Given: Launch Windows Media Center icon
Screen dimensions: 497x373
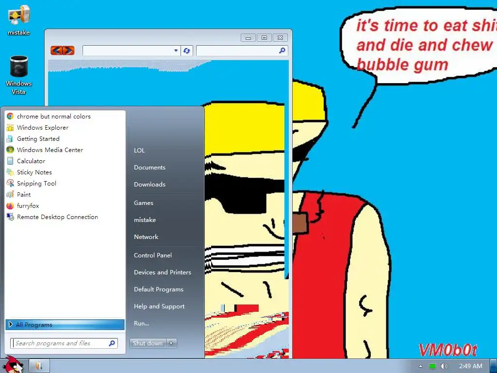Looking at the screenshot, I should coord(10,150).
